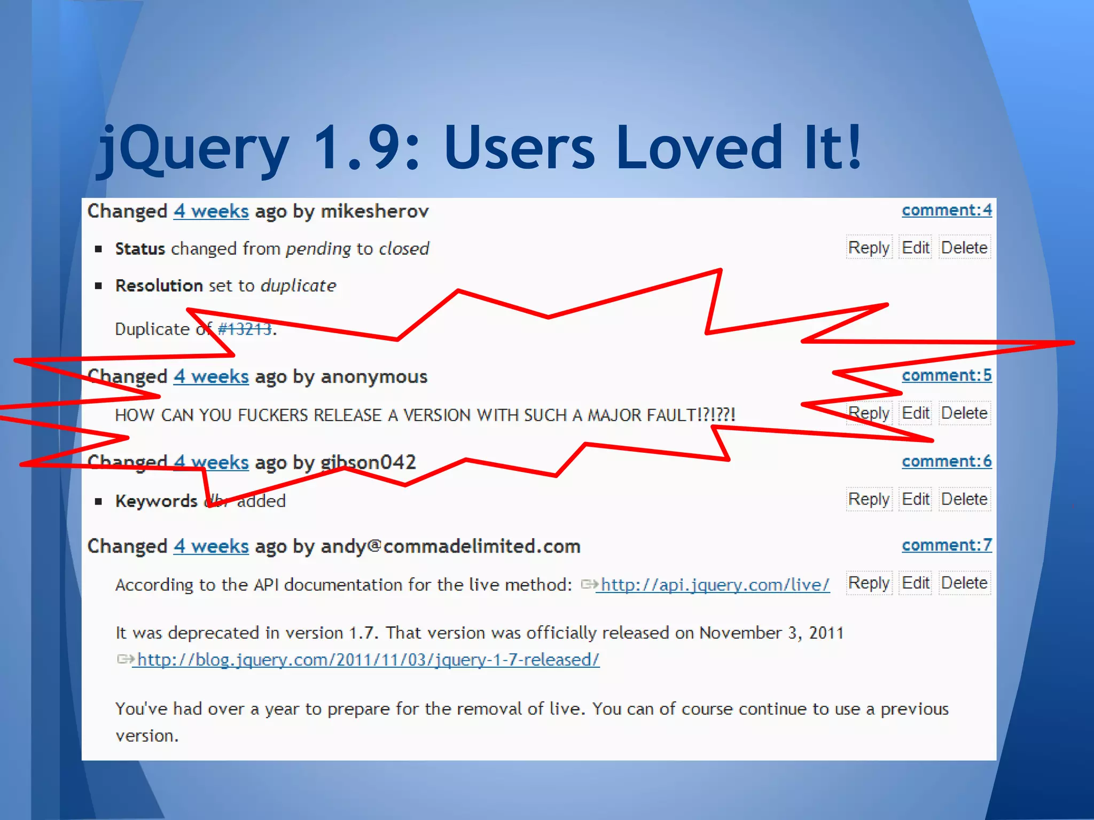Image resolution: width=1094 pixels, height=820 pixels.
Task: Click the external-link icon before the api.jquery.com link
Action: coord(590,585)
